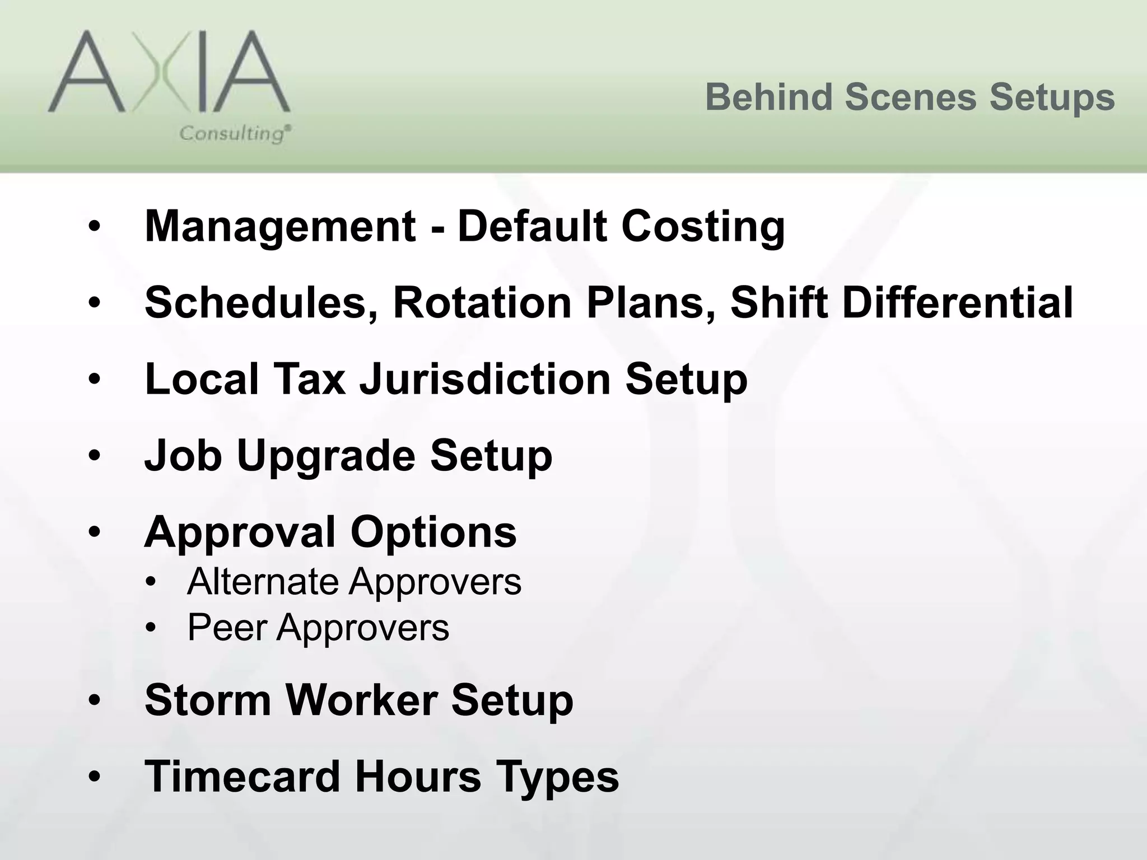The image size is (1147, 860).
Task: Click Management - Default Costing bullet text
Action: pos(465,226)
